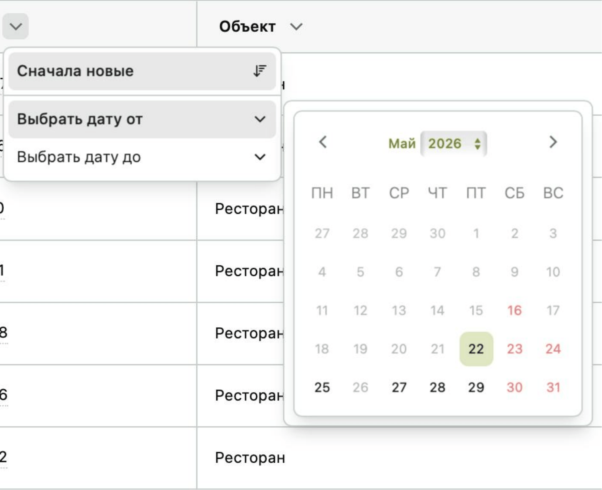Click Friday May 29 date

pyautogui.click(x=476, y=387)
